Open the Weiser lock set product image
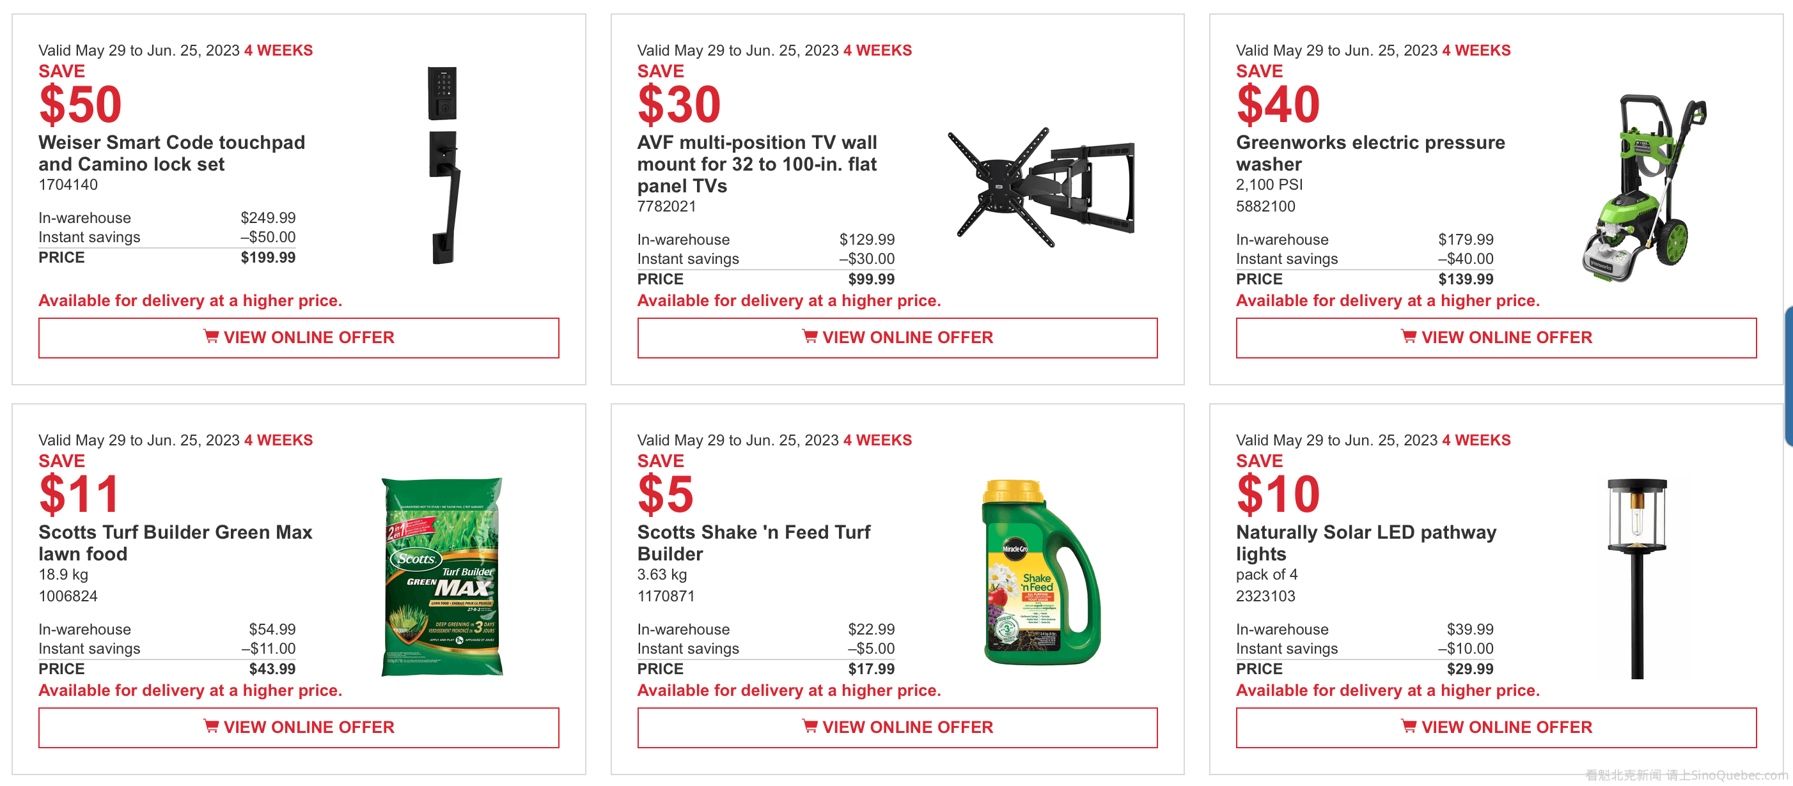The width and height of the screenshot is (1793, 786). 443,166
